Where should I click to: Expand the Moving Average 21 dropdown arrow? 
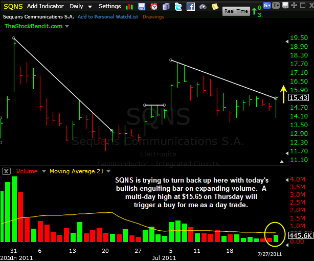(108, 171)
